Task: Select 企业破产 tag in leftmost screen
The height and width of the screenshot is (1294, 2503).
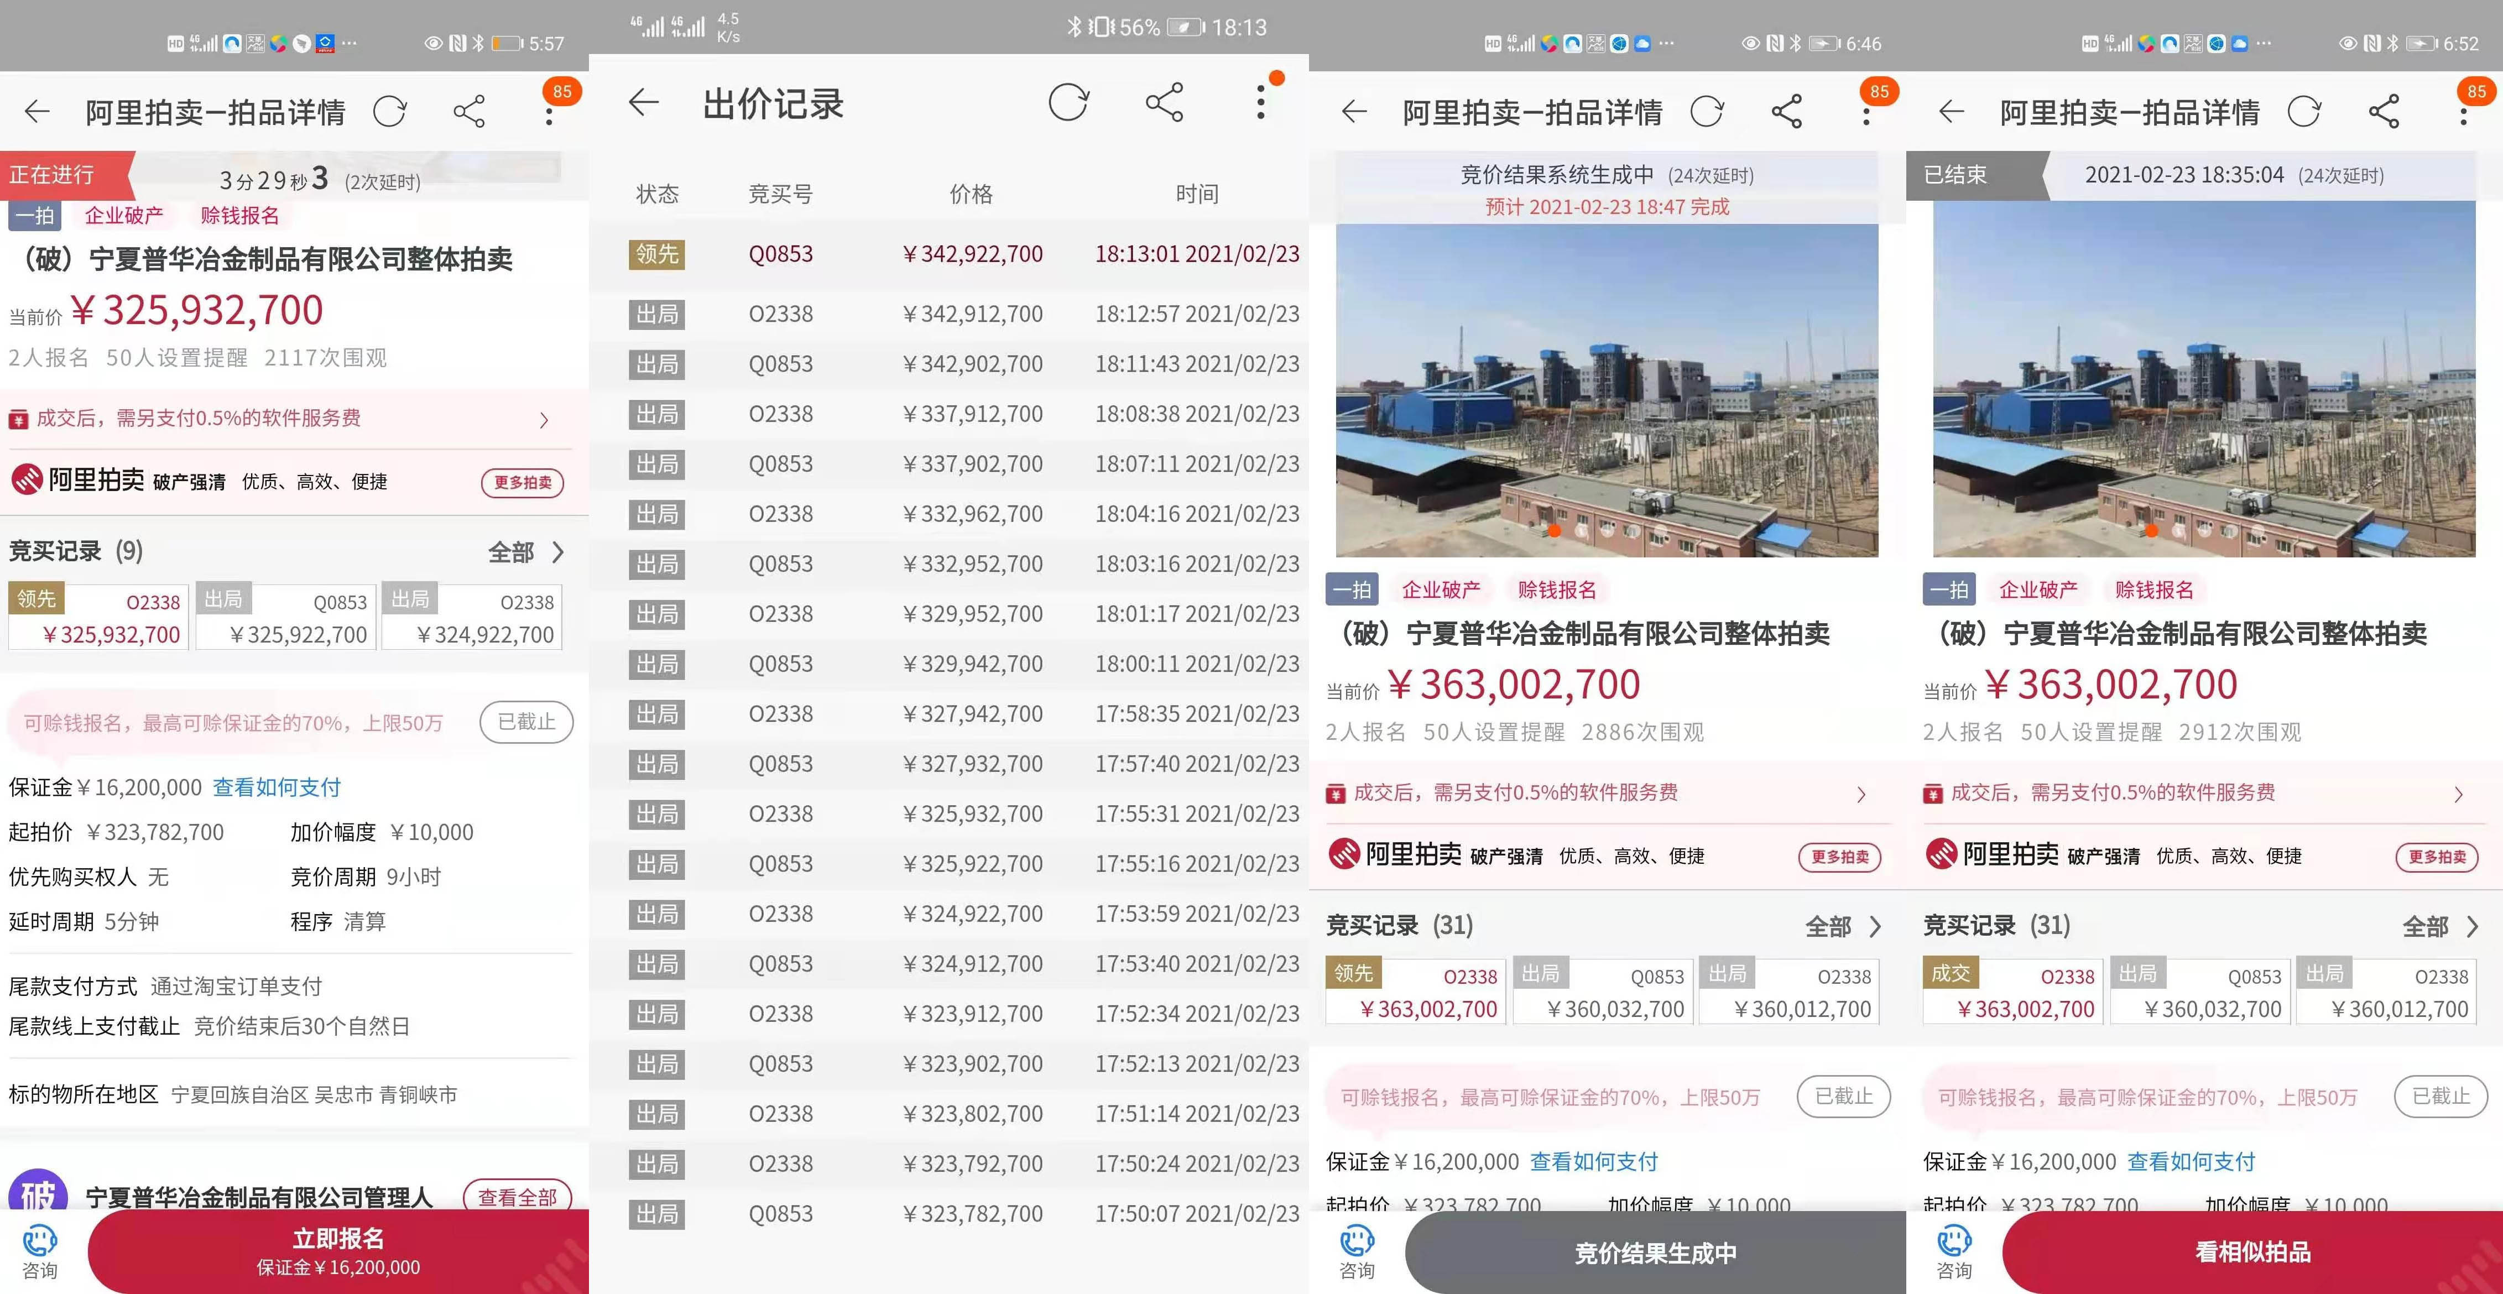Action: coord(123,216)
